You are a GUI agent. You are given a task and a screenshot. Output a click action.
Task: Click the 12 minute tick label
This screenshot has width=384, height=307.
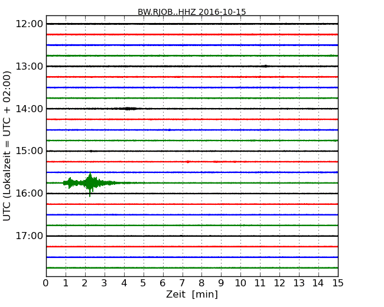tap(279, 283)
